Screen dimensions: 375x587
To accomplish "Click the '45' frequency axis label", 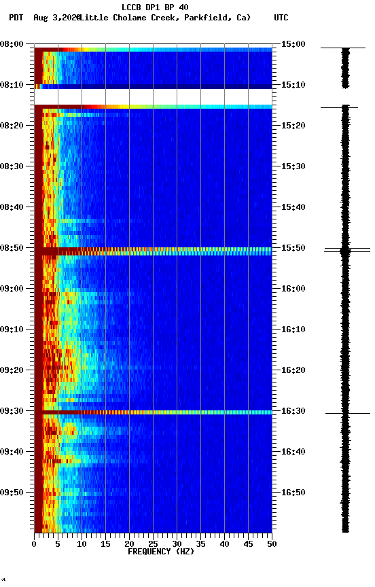I will tap(248, 544).
